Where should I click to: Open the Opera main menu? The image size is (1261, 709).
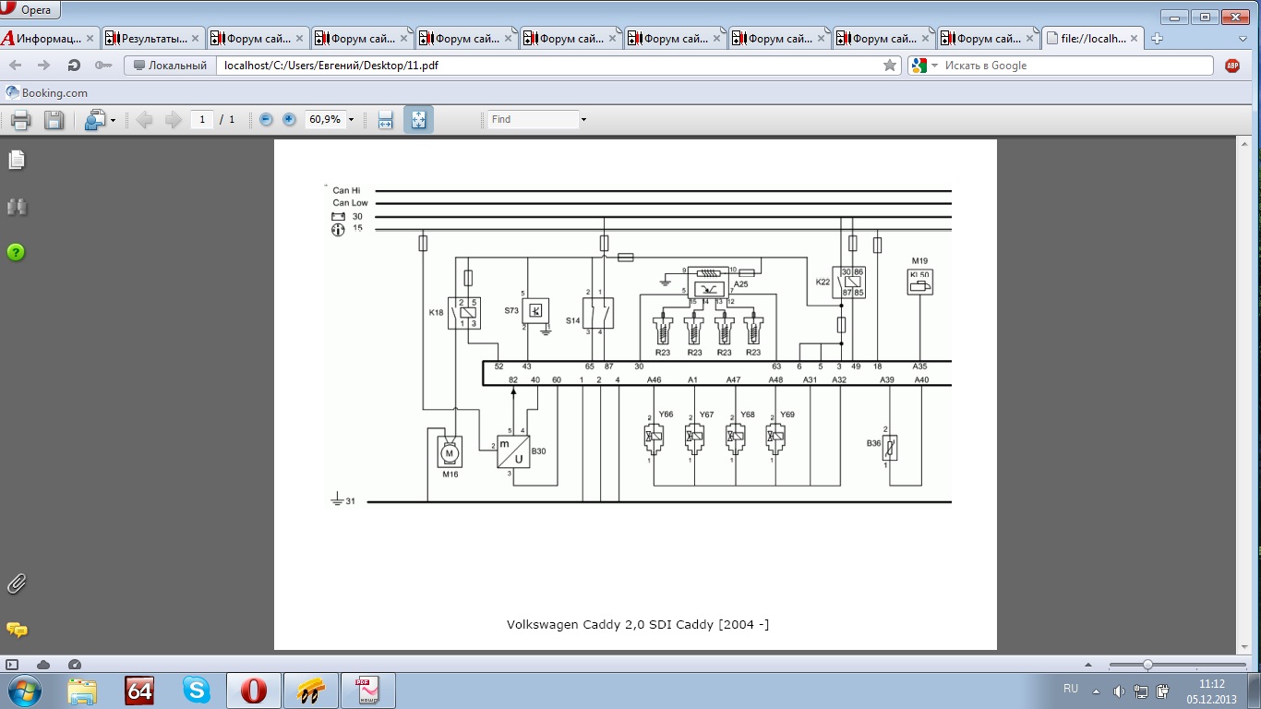[30, 10]
